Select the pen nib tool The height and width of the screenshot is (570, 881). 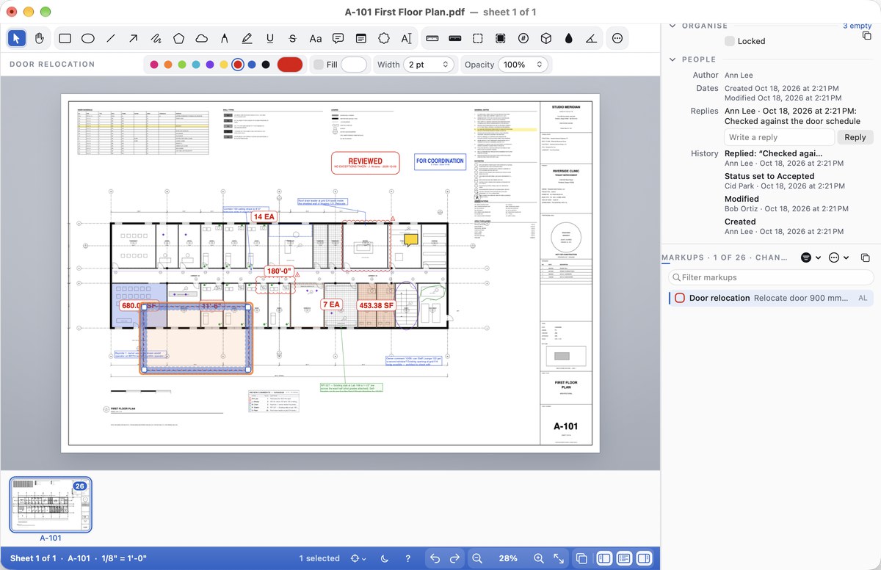(x=224, y=38)
